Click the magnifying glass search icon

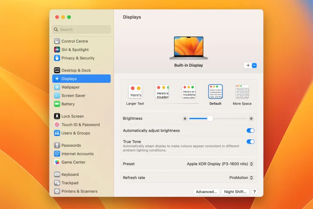[x=56, y=30]
